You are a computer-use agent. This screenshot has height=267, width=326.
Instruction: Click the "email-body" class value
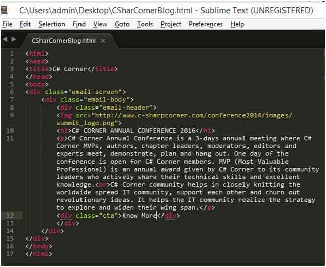[x=107, y=100]
